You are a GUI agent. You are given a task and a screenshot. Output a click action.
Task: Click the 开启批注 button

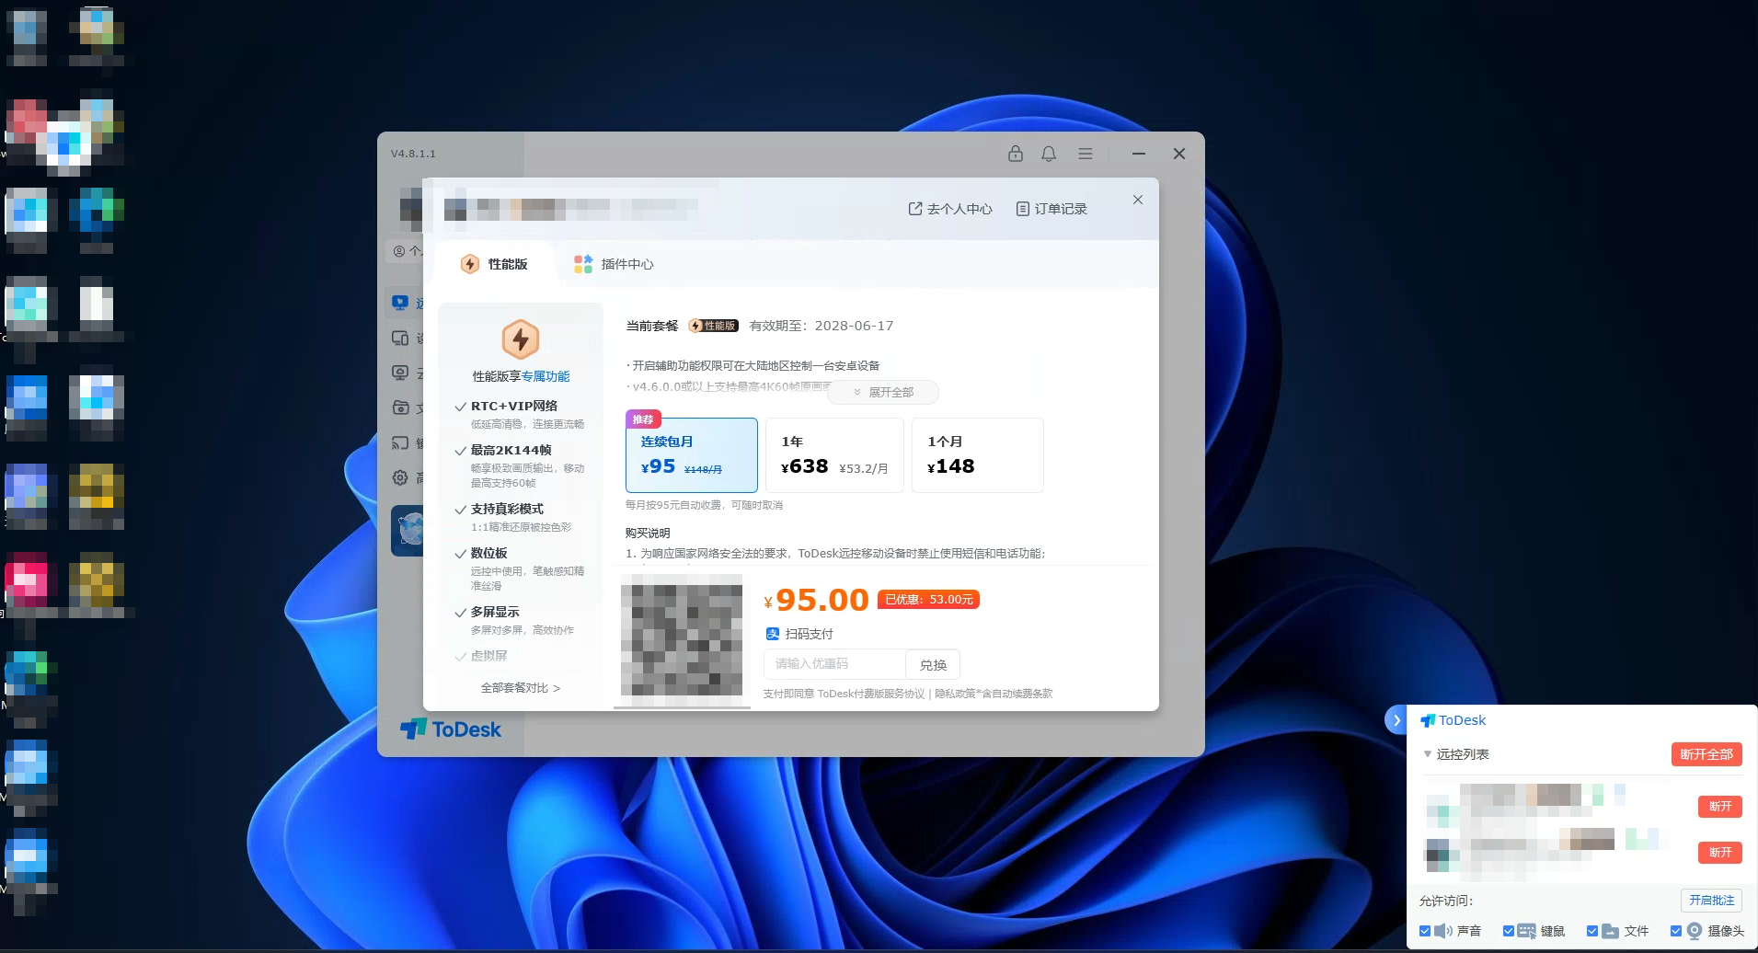tap(1711, 901)
